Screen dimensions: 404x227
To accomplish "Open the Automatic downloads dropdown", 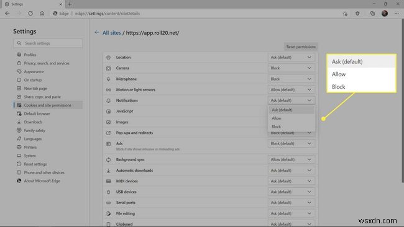I will tap(291, 171).
